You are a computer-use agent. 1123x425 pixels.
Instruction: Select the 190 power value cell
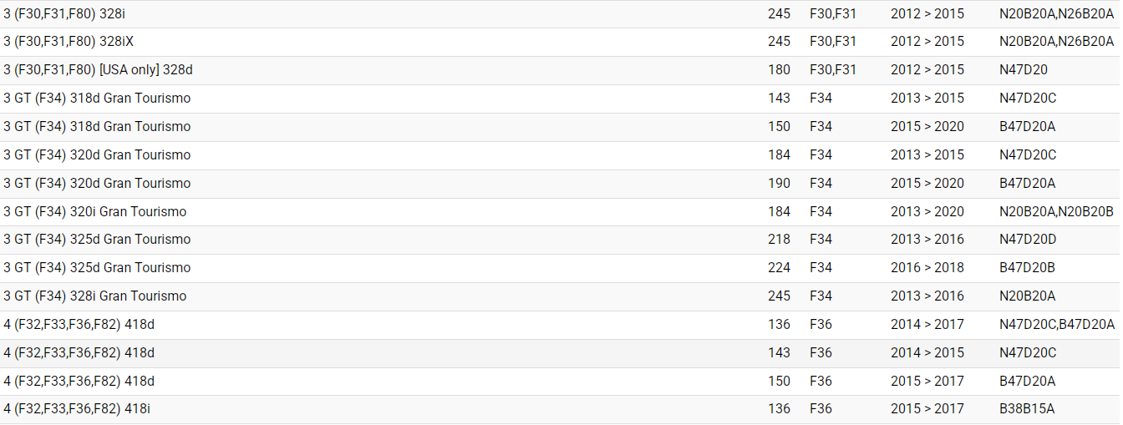pos(779,184)
